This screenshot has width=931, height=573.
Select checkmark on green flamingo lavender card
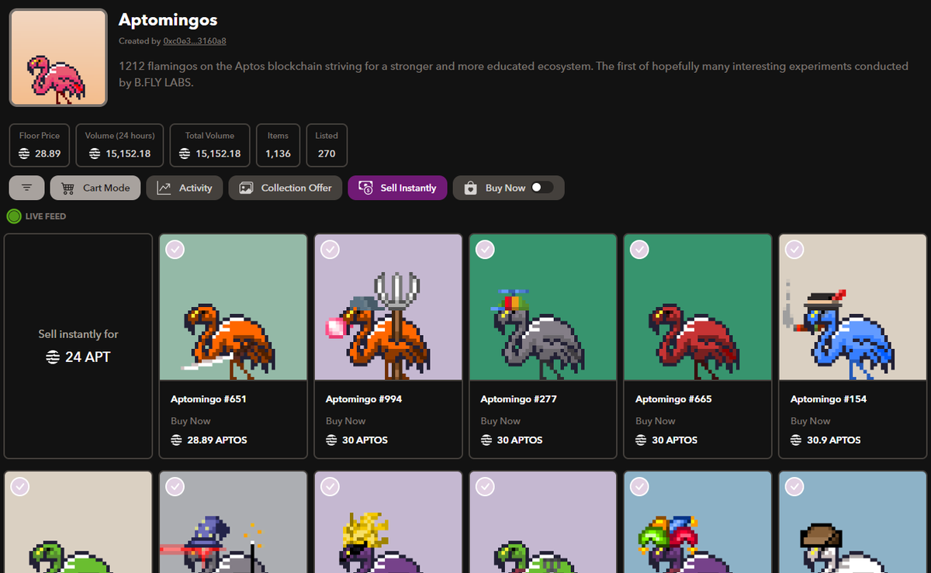click(x=485, y=486)
